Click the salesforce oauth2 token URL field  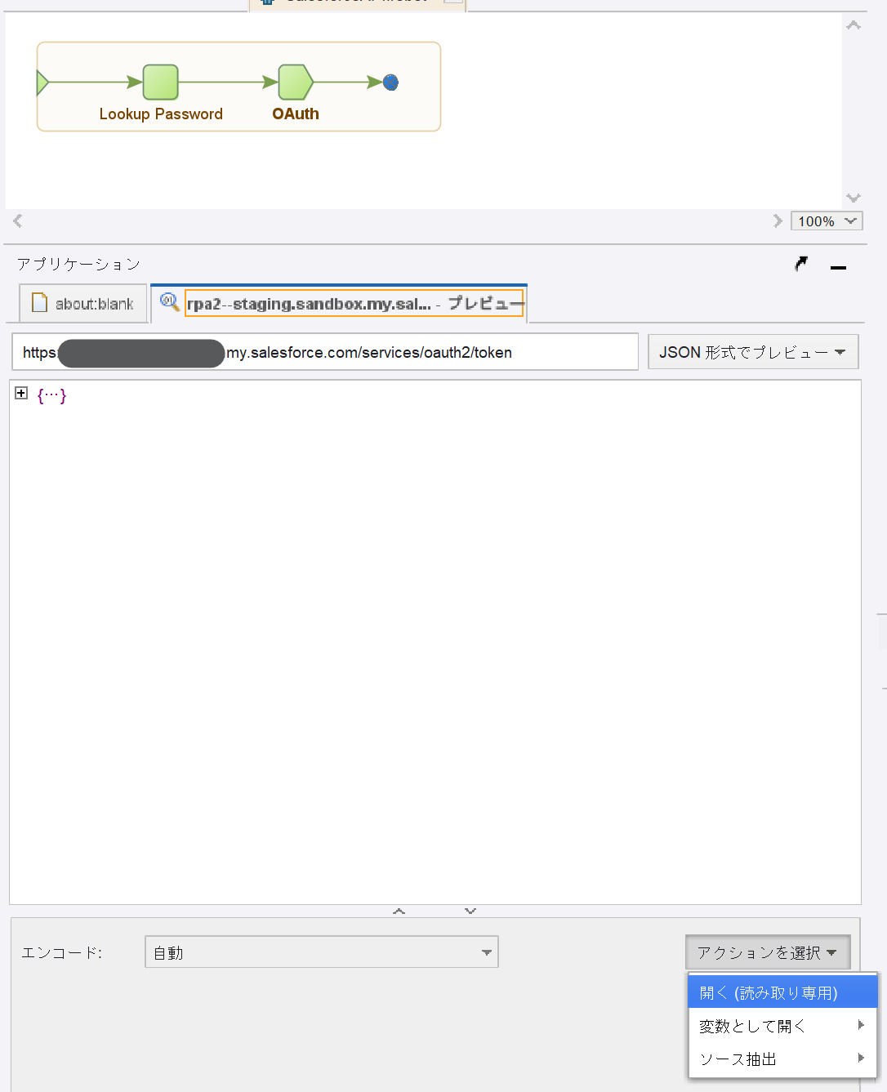click(x=325, y=352)
